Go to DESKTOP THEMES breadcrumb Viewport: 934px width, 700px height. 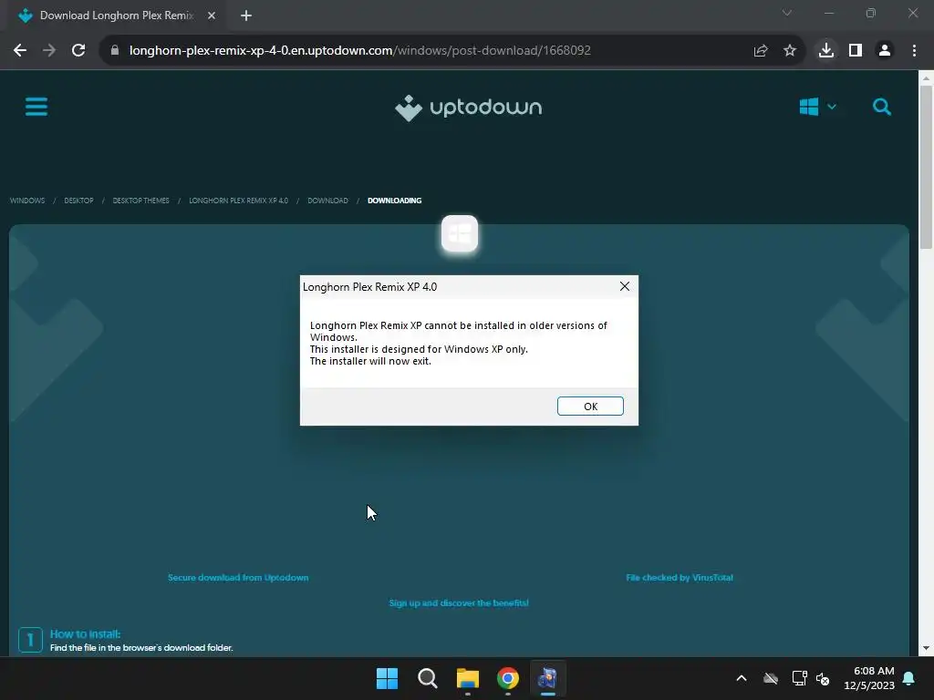pyautogui.click(x=140, y=201)
